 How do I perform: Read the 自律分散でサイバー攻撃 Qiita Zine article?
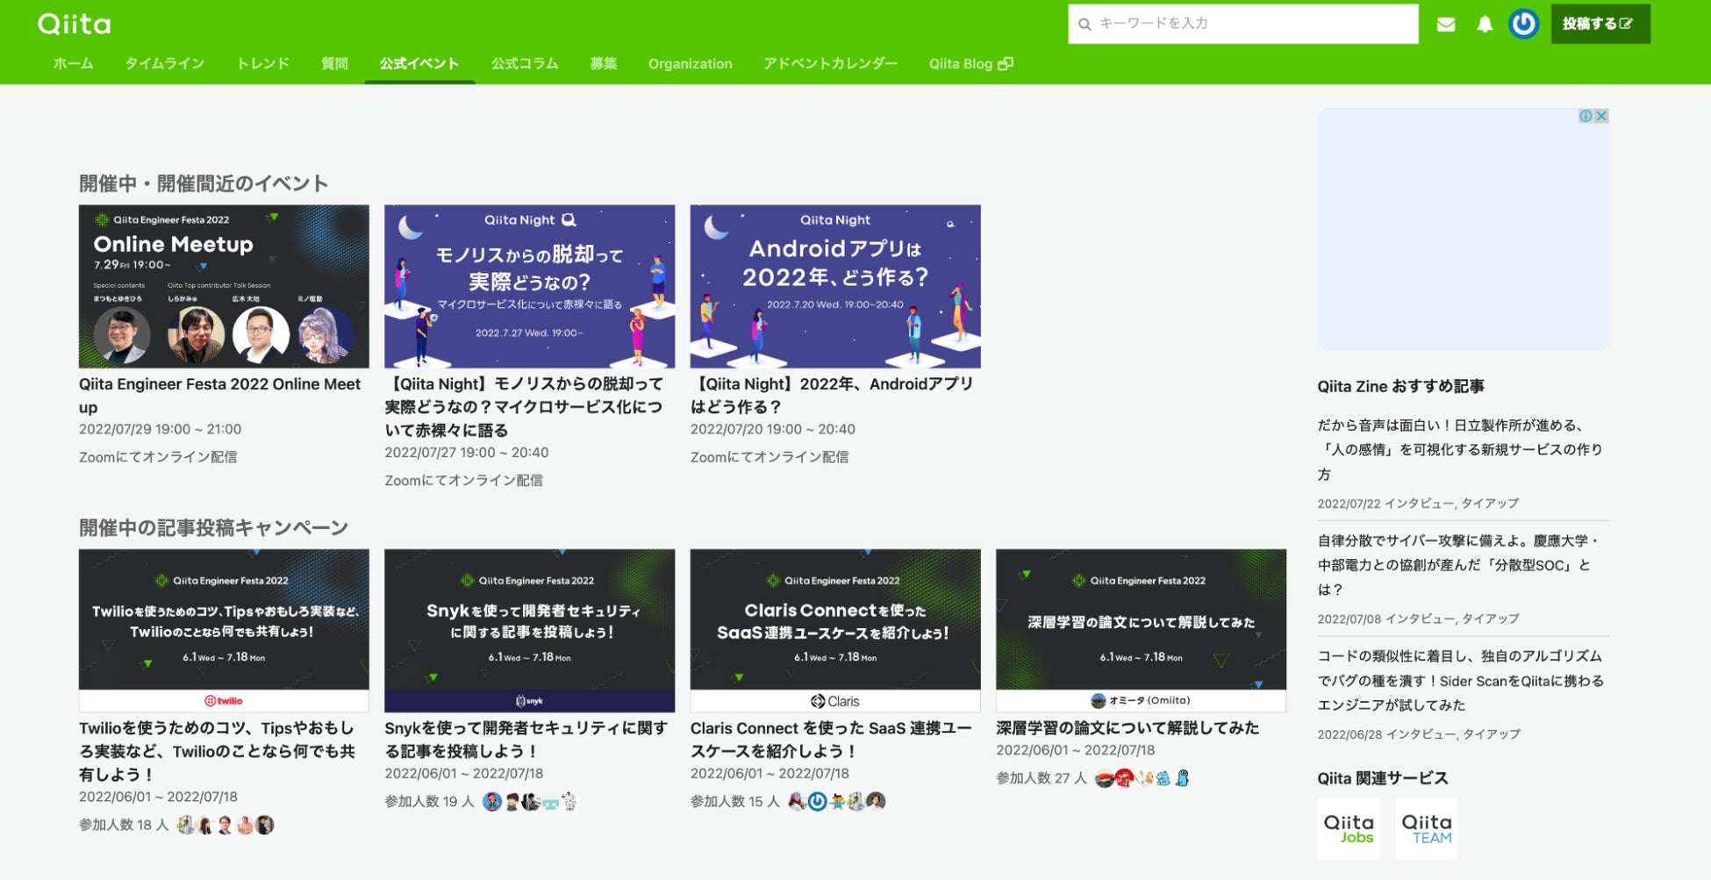click(1458, 565)
